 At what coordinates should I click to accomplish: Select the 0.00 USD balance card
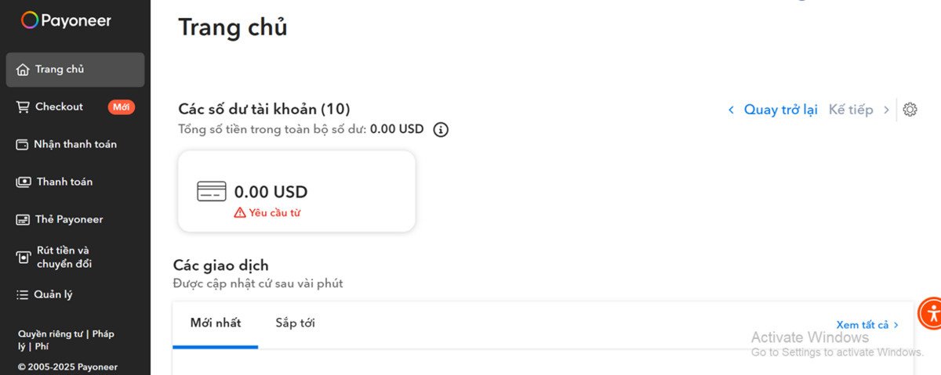pyautogui.click(x=296, y=192)
